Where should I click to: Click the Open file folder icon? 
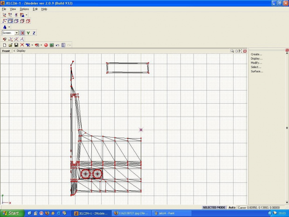(x=10, y=45)
